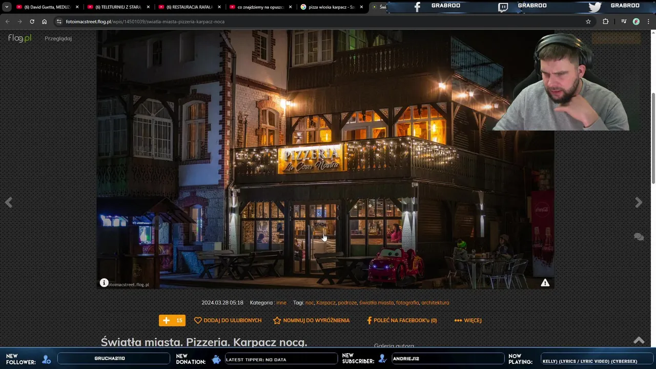Focus the address bar URL
This screenshot has height=369, width=656.
click(145, 22)
